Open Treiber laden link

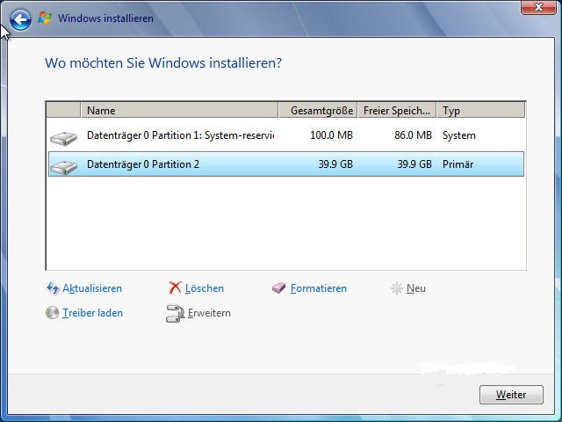point(92,313)
